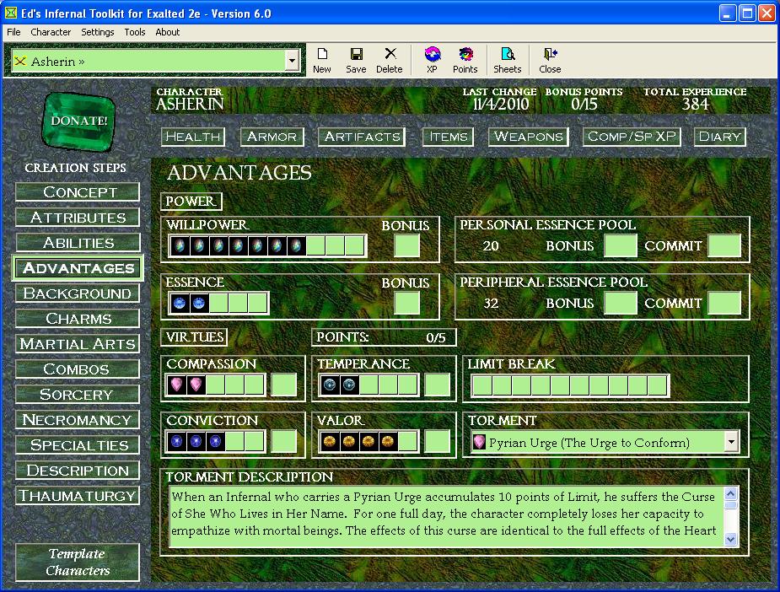Viewport: 780px width, 592px height.
Task: Open the Character menu
Action: tap(51, 32)
